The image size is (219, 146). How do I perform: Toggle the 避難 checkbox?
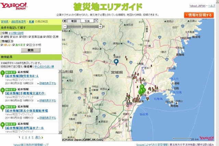(x=2, y=37)
